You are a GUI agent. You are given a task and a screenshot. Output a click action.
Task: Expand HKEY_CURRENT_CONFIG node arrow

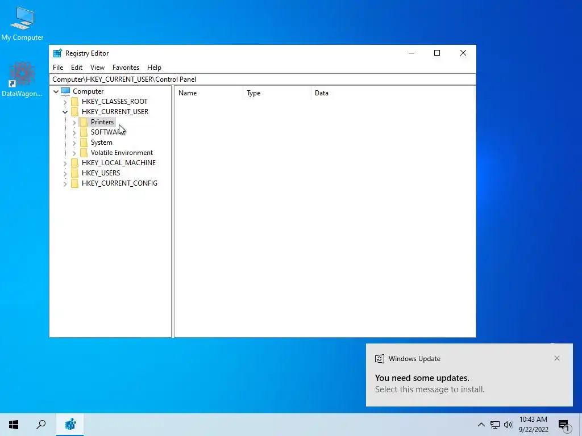click(65, 183)
